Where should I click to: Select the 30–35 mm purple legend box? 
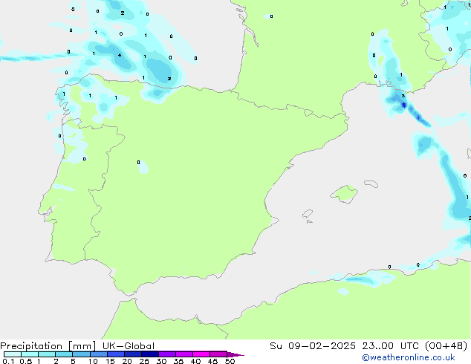166,354
